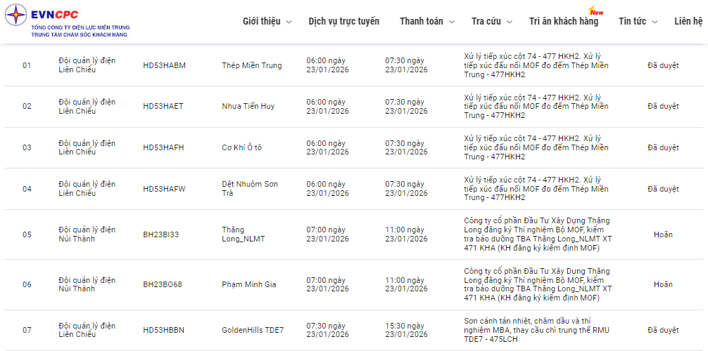Select the Dệt Nhuộm Sơn Trà customer
Viewport: 708px width, 351px height.
(x=250, y=189)
